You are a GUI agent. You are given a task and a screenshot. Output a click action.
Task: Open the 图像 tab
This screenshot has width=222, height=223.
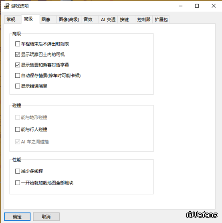pos(46,20)
